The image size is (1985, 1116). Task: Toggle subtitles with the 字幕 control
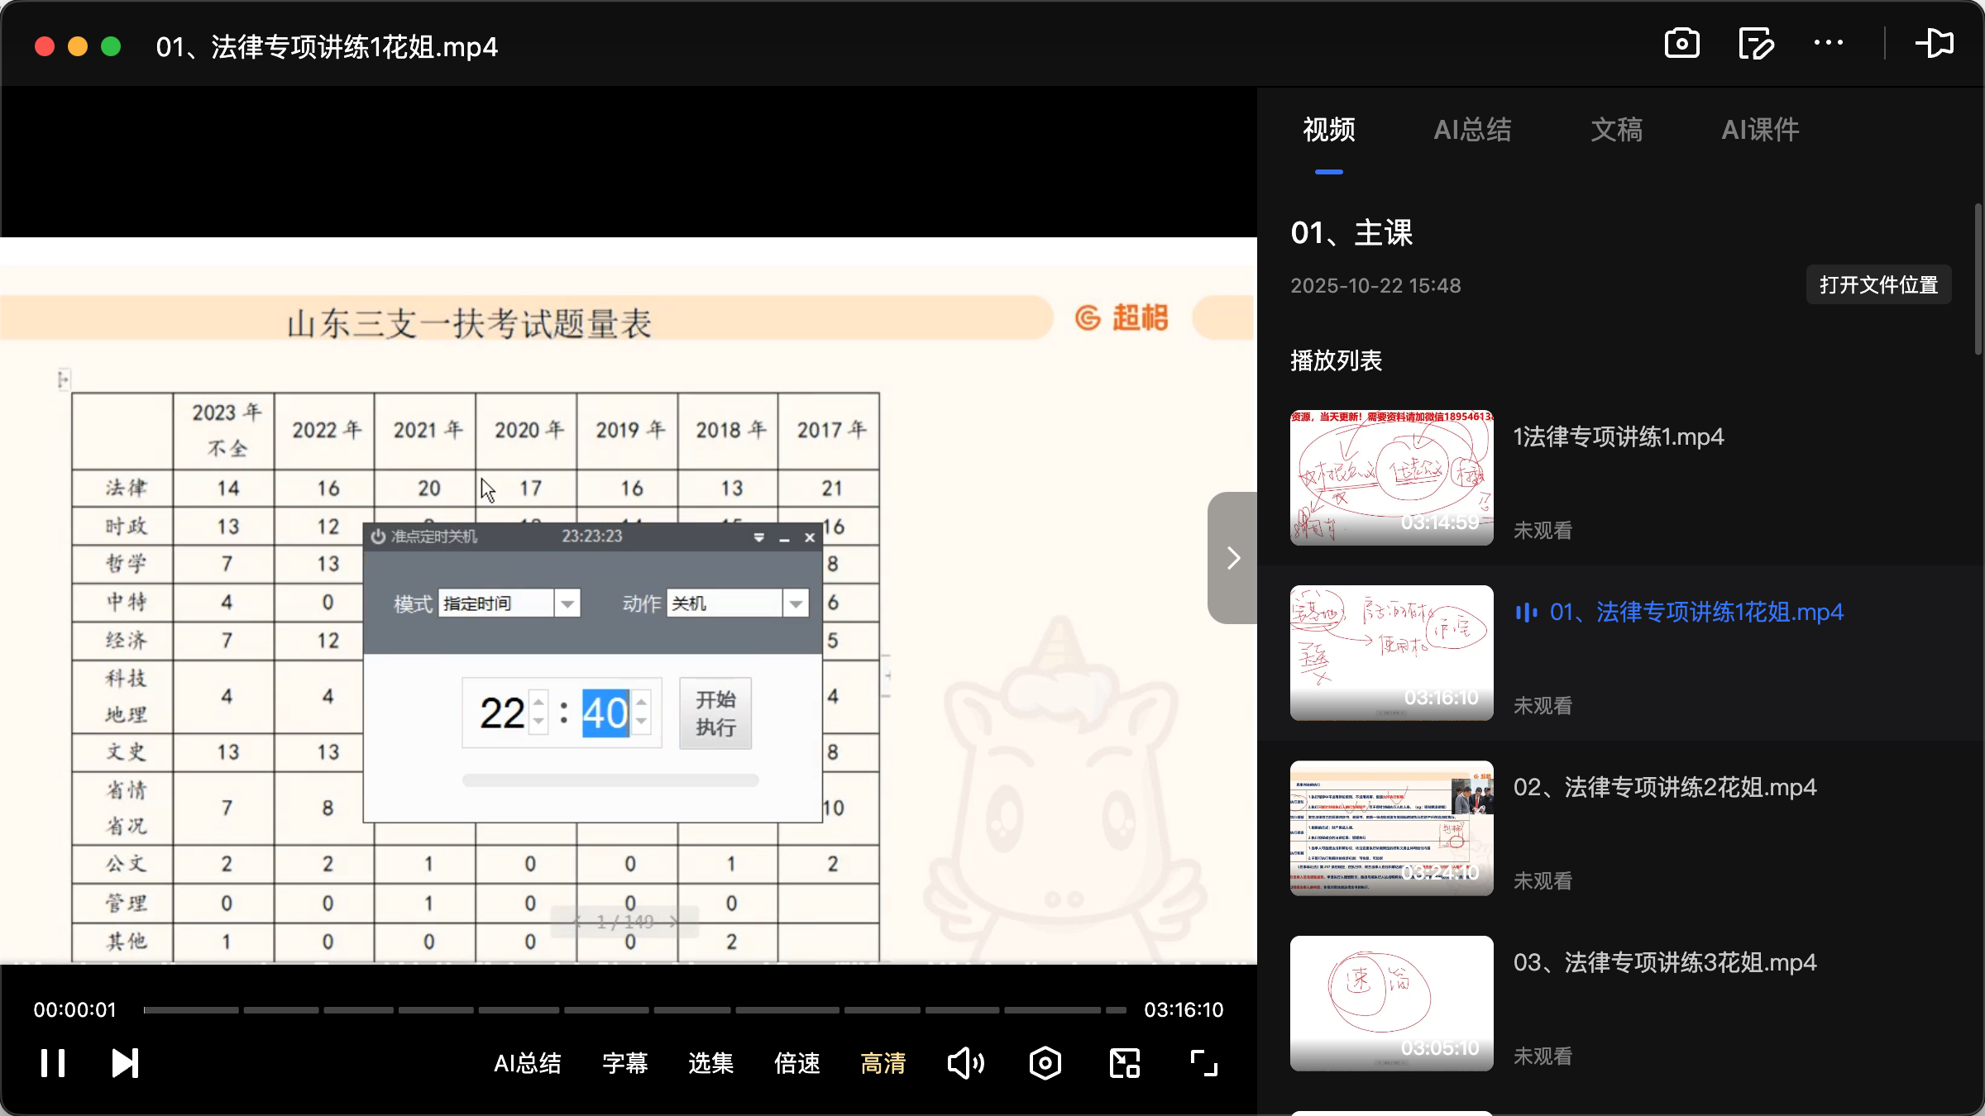click(625, 1063)
